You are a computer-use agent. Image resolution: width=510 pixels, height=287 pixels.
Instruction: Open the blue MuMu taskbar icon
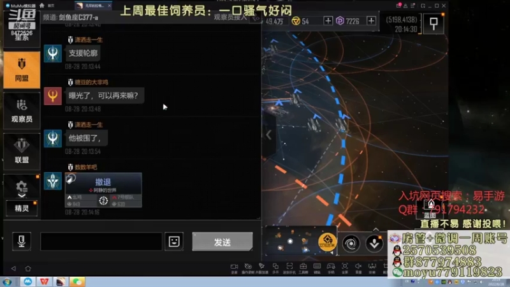pos(27,282)
